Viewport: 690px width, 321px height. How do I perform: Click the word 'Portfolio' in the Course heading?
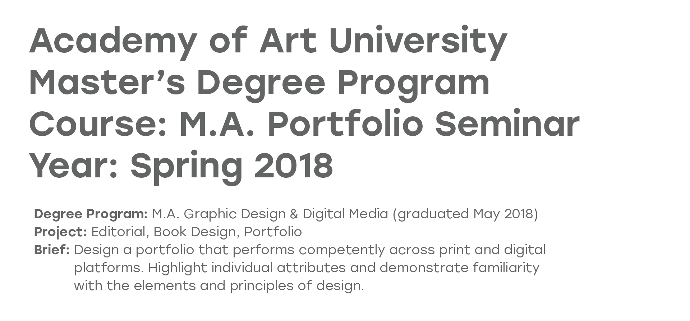[345, 125]
